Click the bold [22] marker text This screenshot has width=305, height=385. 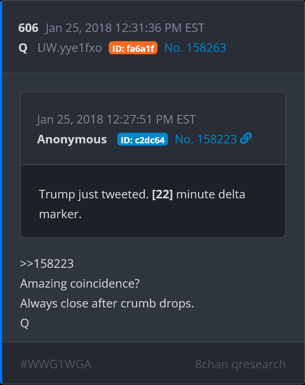[162, 195]
